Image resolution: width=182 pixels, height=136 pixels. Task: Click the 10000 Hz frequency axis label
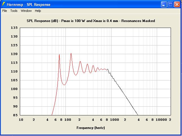tap(161, 120)
